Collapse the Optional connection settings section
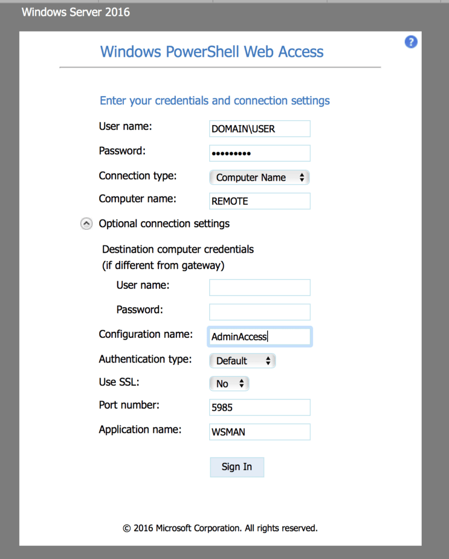This screenshot has height=559, width=449. tap(86, 223)
